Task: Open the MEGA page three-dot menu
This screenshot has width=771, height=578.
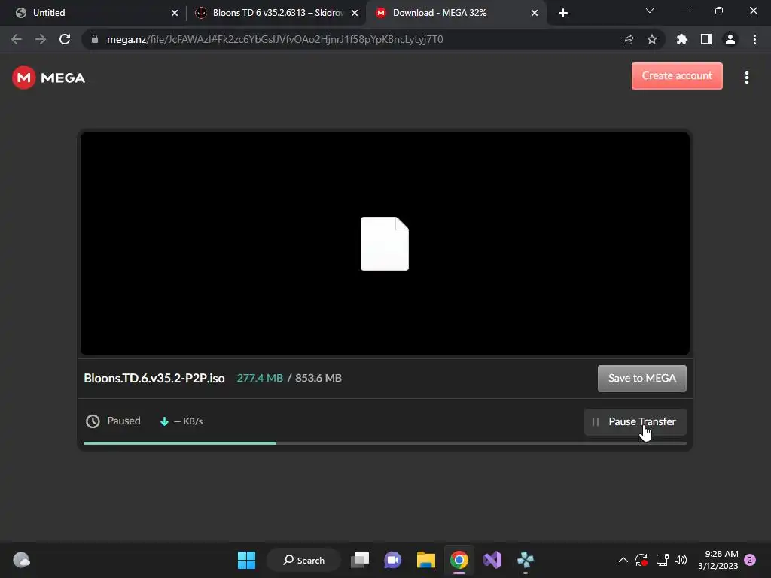Action: pos(746,78)
